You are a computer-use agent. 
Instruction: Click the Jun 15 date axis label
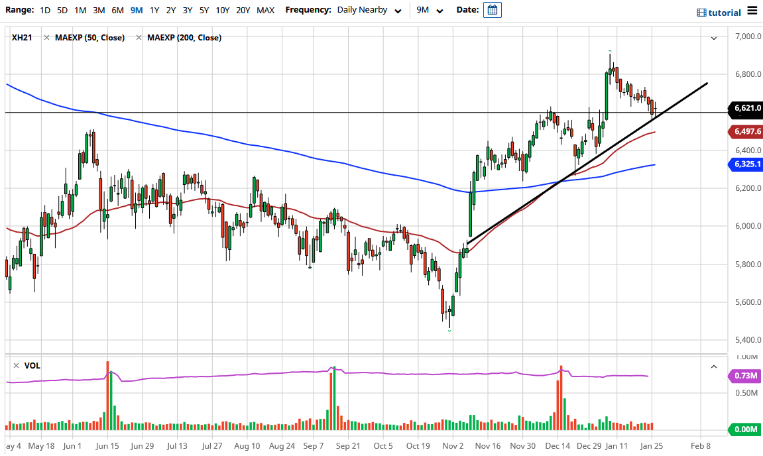click(107, 446)
